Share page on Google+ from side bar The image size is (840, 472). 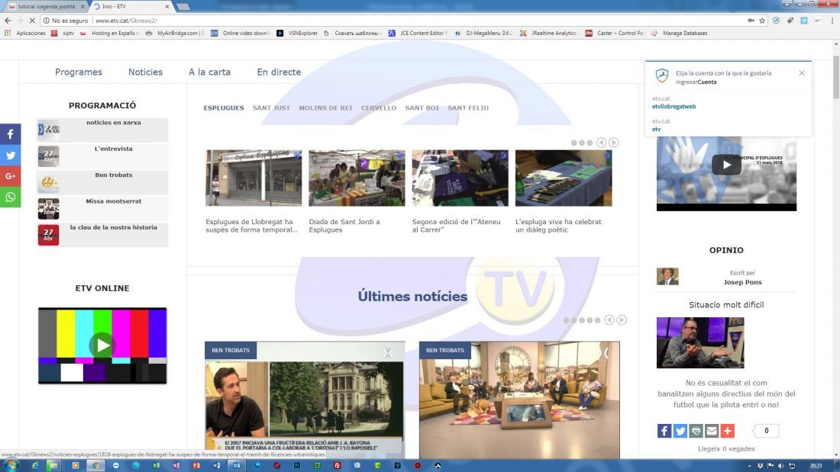(10, 176)
